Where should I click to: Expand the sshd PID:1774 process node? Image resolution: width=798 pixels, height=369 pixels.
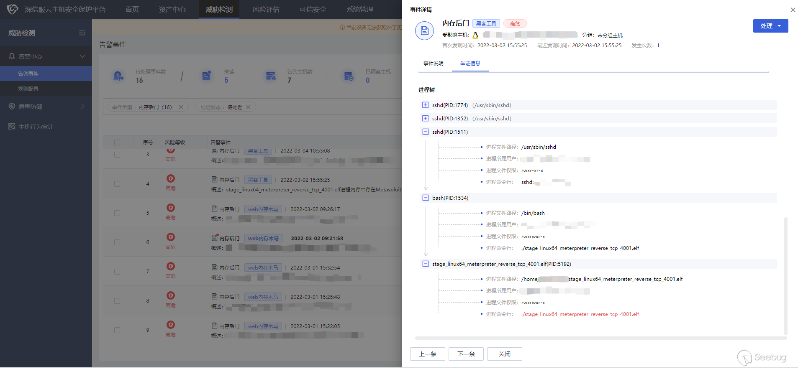425,105
